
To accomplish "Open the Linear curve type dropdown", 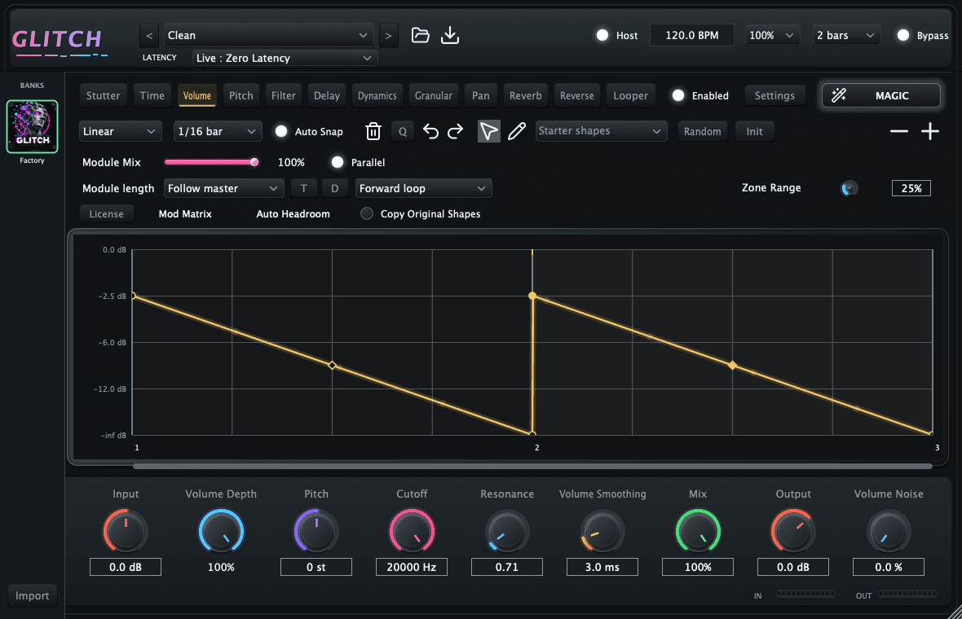I will 121,131.
